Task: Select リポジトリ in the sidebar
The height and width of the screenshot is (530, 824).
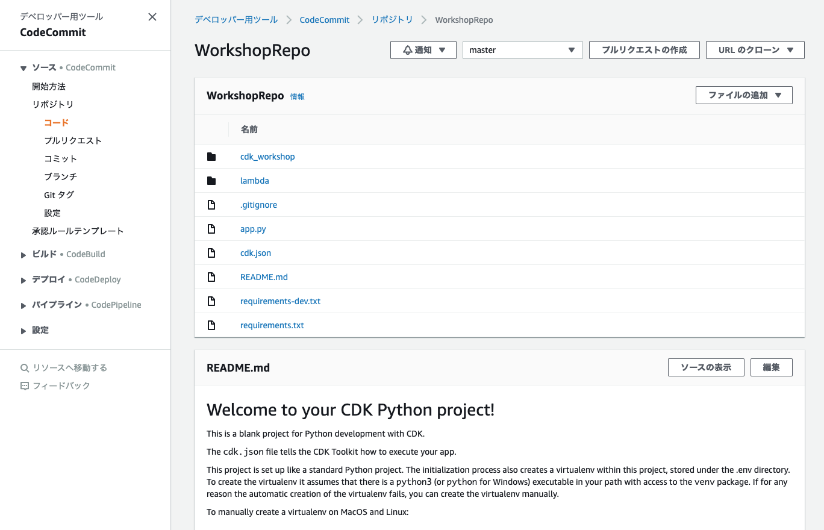Action: coord(53,105)
